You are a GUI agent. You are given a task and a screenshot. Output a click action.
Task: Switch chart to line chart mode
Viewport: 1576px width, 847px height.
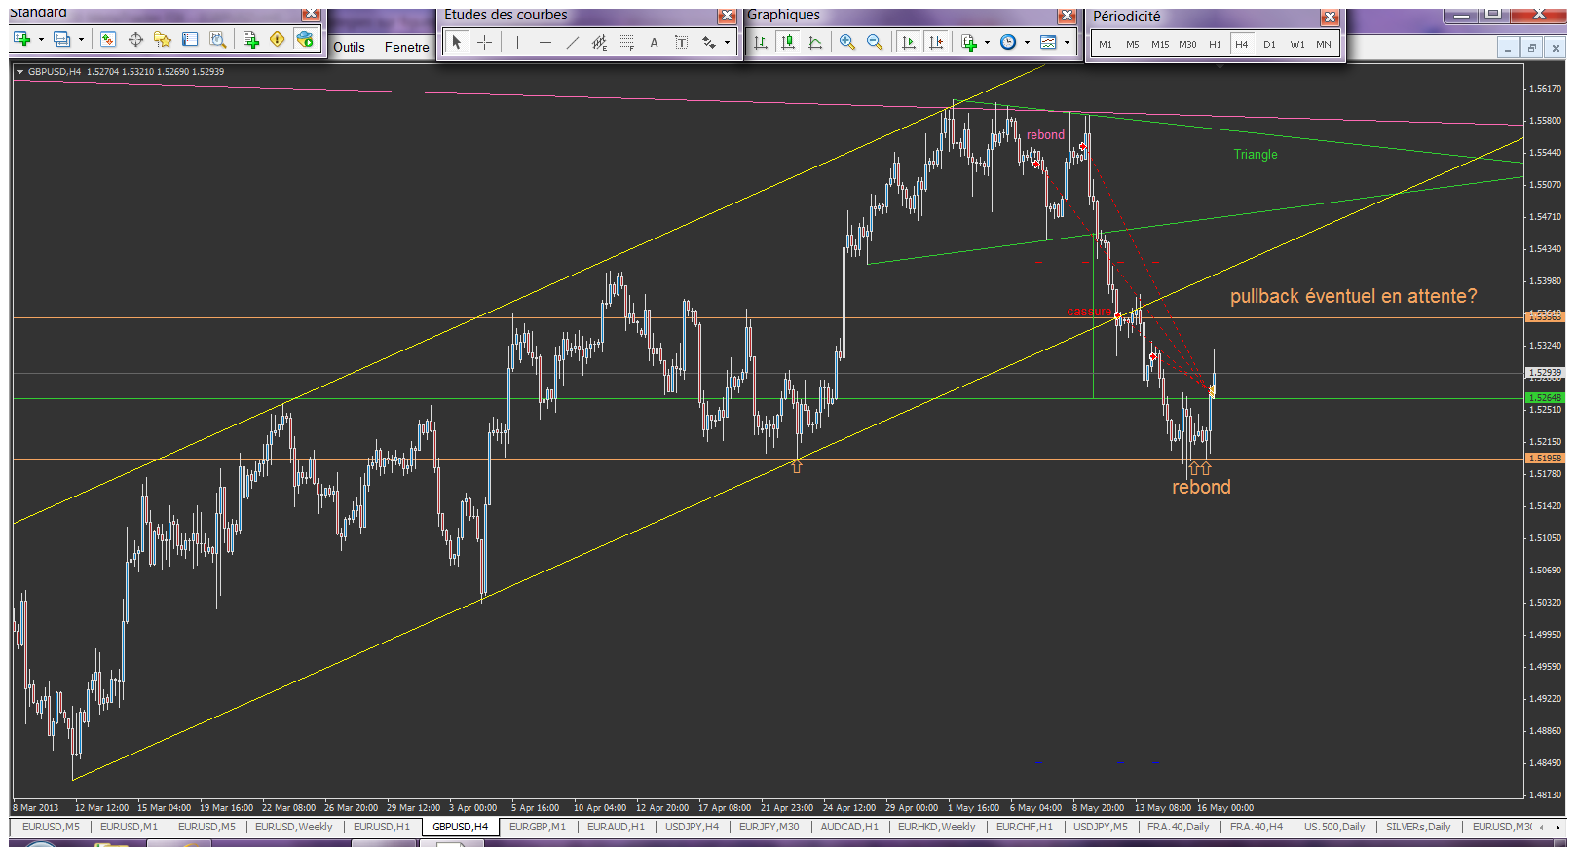(x=815, y=42)
